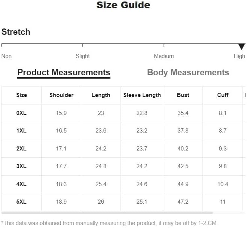The width and height of the screenshot is (247, 228).
Task: Select the 5XL size row label
Action: pyautogui.click(x=21, y=202)
